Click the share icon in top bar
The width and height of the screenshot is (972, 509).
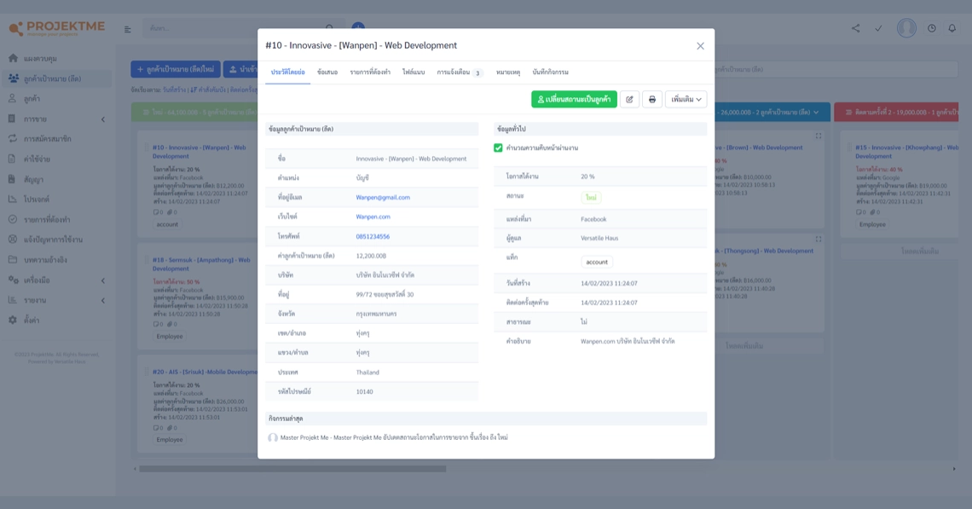coord(855,28)
